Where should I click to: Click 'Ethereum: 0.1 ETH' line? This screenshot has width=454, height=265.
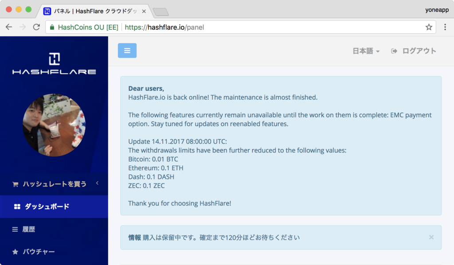(x=156, y=168)
